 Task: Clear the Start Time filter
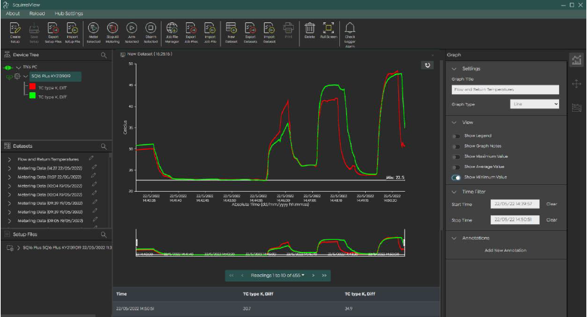coord(552,204)
